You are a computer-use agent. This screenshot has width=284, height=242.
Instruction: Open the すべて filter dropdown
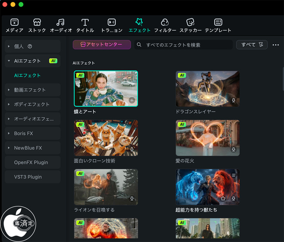(252, 45)
